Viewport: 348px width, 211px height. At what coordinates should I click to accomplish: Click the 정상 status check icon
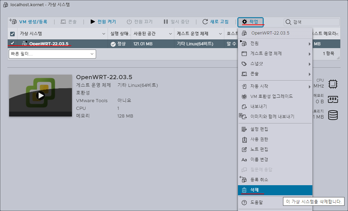tap(113, 44)
